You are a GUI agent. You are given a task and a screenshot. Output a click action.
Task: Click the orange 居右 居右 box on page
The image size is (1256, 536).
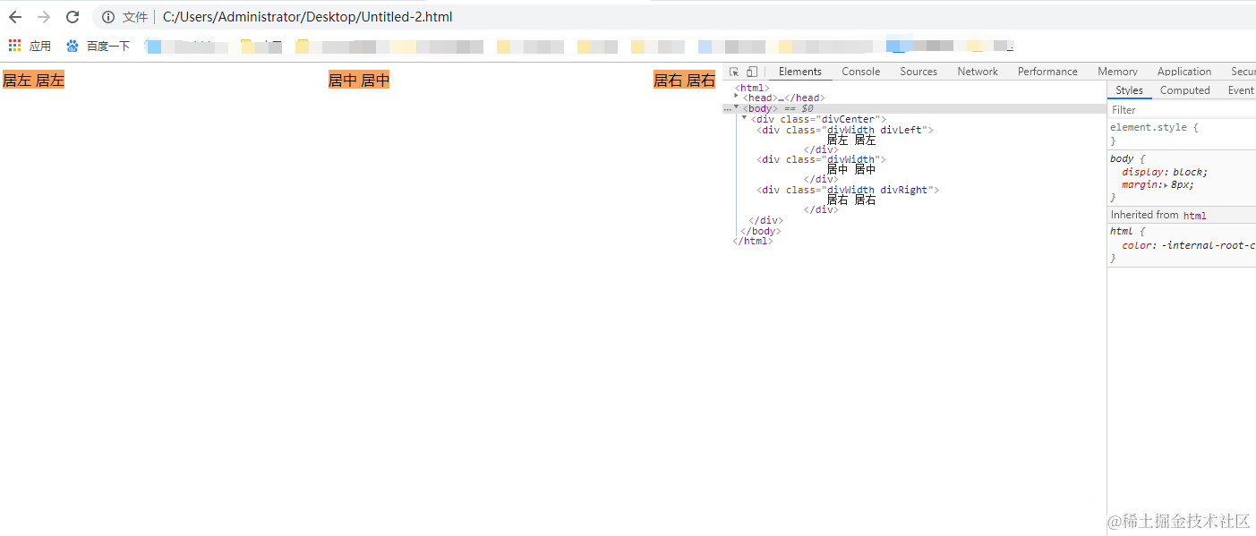coord(685,81)
